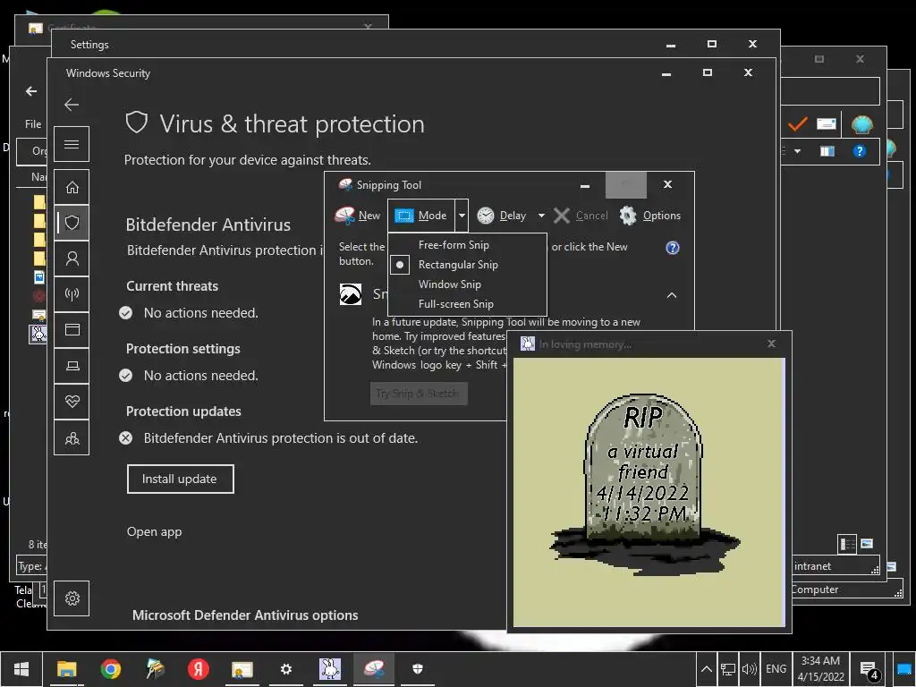Viewport: 916px width, 687px height.
Task: Open the network icon in system tray
Action: [x=727, y=669]
